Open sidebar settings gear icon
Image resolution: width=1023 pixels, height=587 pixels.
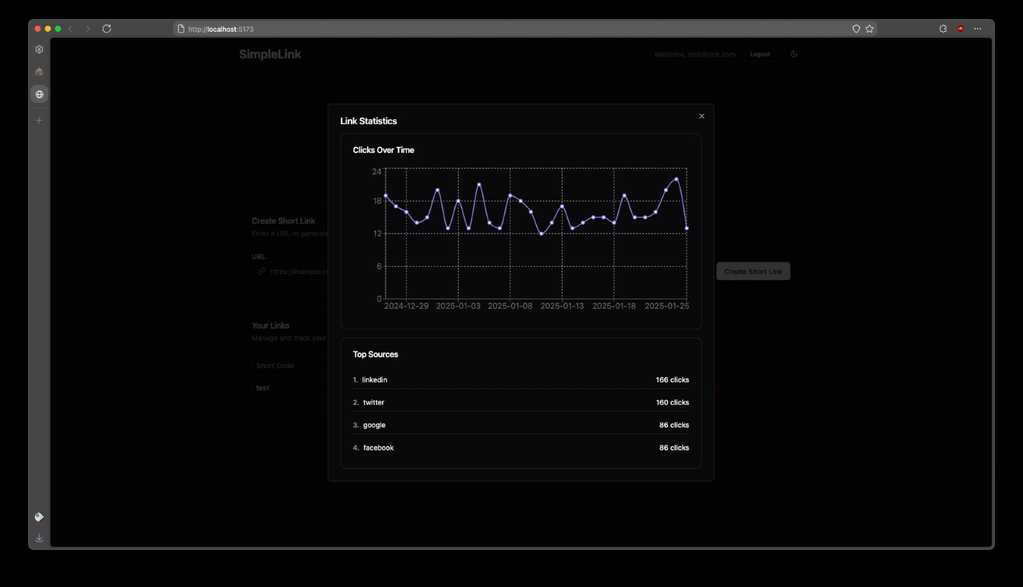[x=39, y=50]
